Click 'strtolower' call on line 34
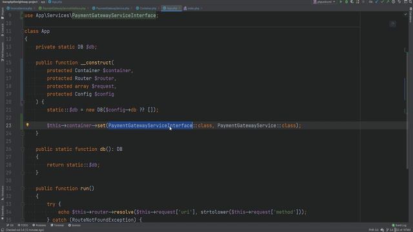Viewport: 413px width, 232px height. [215, 212]
